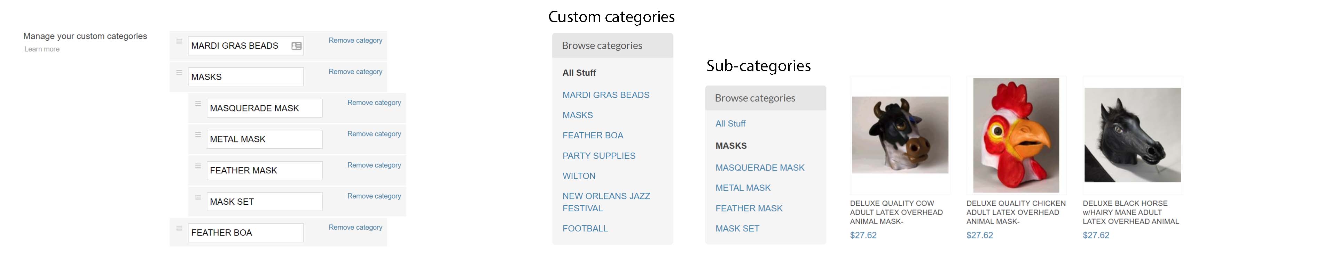Image resolution: width=1323 pixels, height=278 pixels.
Task: Remove the METAL MASK subcategory
Action: (x=374, y=134)
